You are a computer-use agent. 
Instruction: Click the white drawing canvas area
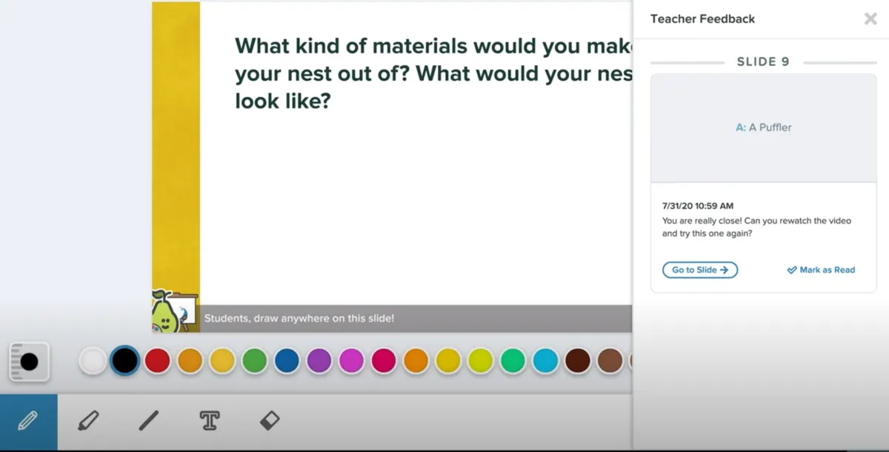point(415,207)
